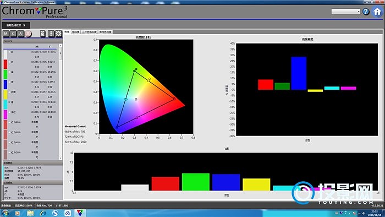Close the gamut calibration module tab
385x217 pixels.
[x=24, y=25]
